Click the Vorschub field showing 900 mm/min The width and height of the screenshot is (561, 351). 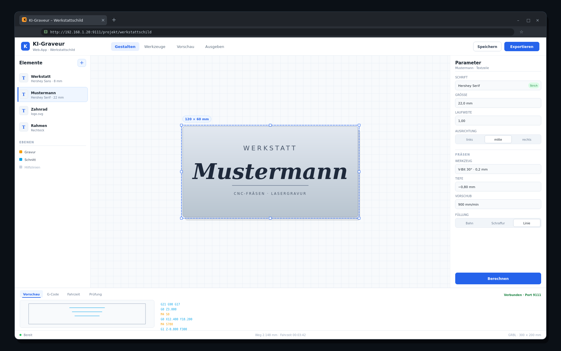pyautogui.click(x=498, y=204)
